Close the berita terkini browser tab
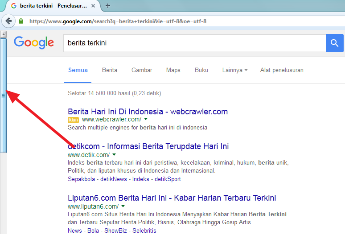Viewport: 345px width, 234px height. click(x=93, y=6)
